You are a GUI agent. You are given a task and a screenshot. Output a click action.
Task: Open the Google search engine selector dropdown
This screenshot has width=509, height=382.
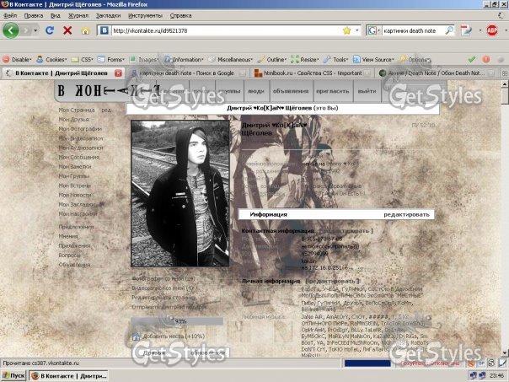[373, 30]
